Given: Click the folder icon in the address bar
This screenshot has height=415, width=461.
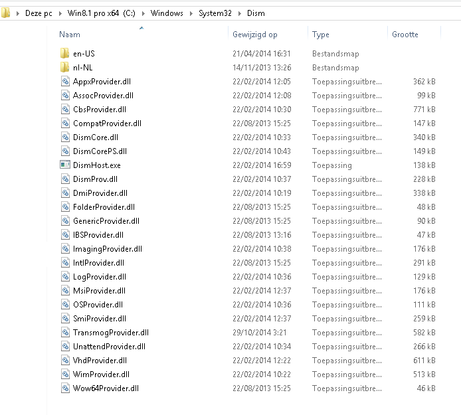Looking at the screenshot, I should [x=5, y=13].
